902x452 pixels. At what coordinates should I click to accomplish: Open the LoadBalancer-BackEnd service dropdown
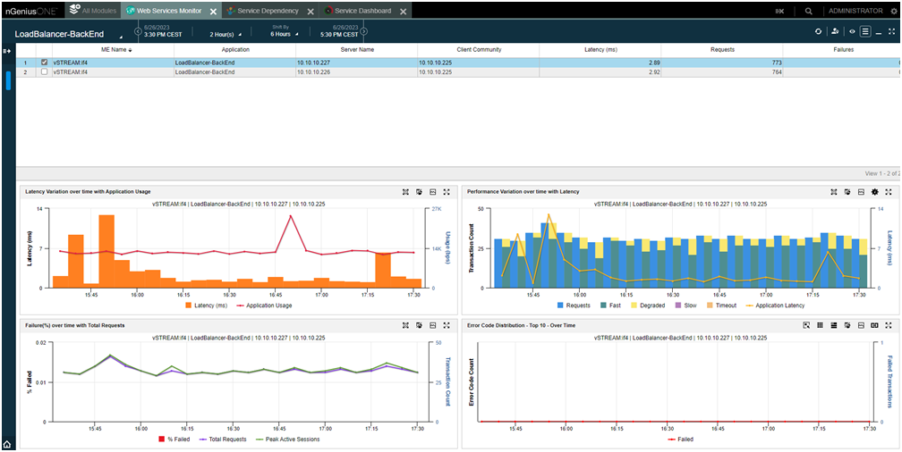pyautogui.click(x=68, y=34)
